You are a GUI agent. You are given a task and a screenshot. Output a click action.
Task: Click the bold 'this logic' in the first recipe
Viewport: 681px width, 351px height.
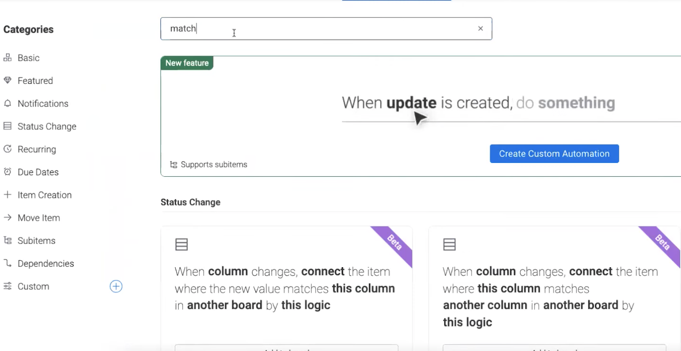click(x=306, y=305)
